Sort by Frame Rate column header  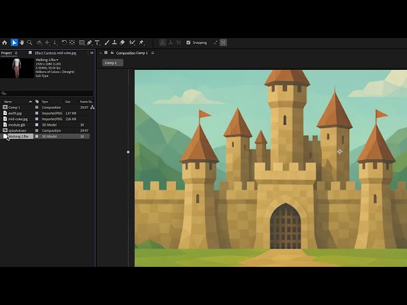click(86, 102)
